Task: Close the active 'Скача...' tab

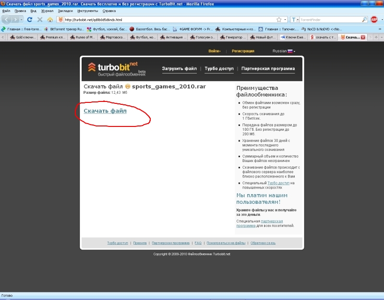Action: tap(363, 37)
